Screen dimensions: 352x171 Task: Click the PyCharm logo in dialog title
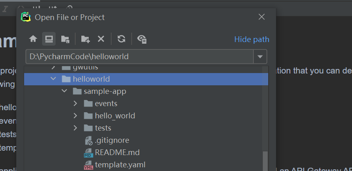point(26,17)
